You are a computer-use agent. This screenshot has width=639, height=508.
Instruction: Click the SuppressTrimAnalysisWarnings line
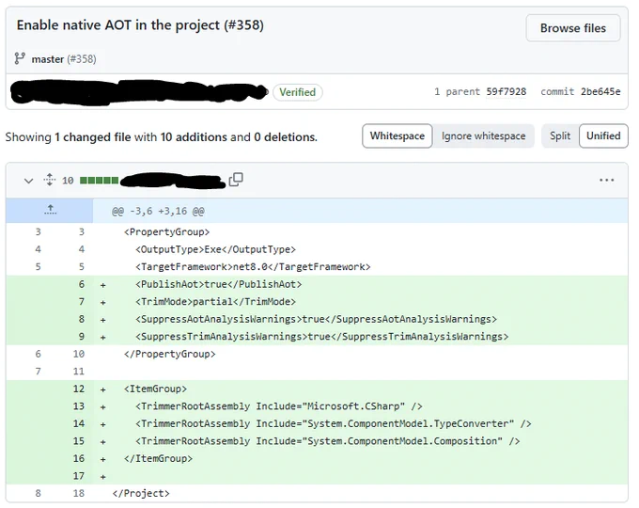317,337
